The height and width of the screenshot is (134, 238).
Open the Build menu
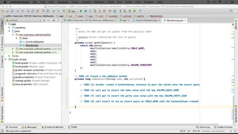[111, 2]
